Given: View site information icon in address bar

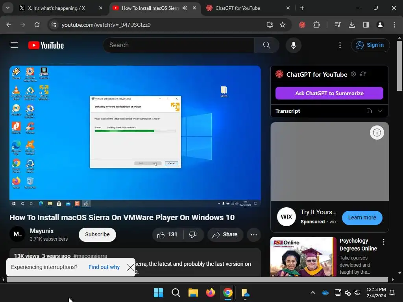Looking at the screenshot, I should [x=54, y=25].
